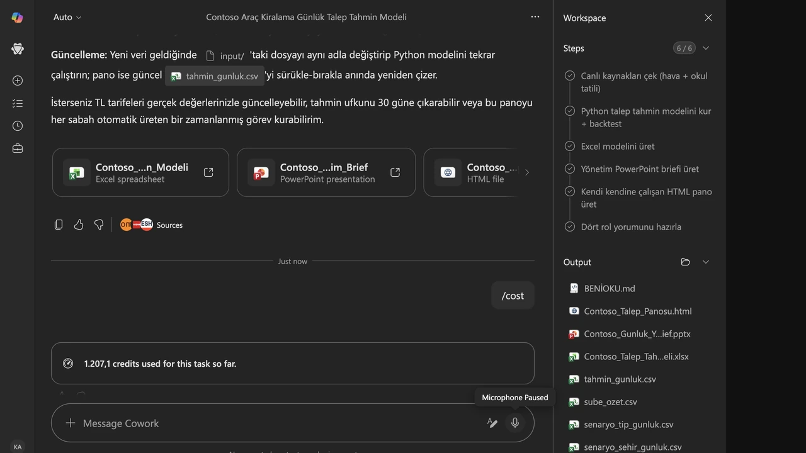Open external link icon on Excel card

pyautogui.click(x=208, y=172)
